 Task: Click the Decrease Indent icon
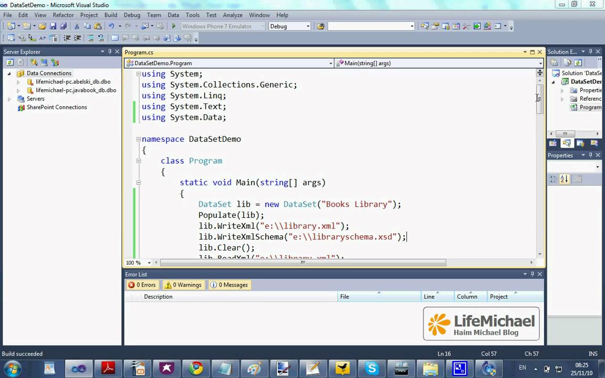coord(67,38)
